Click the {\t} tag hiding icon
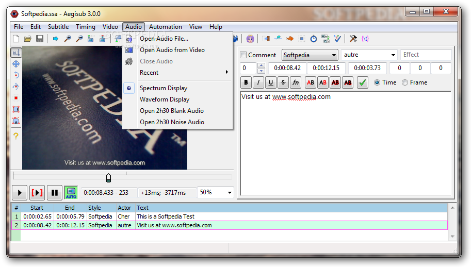Screen dimensions: 472x268 (365, 39)
